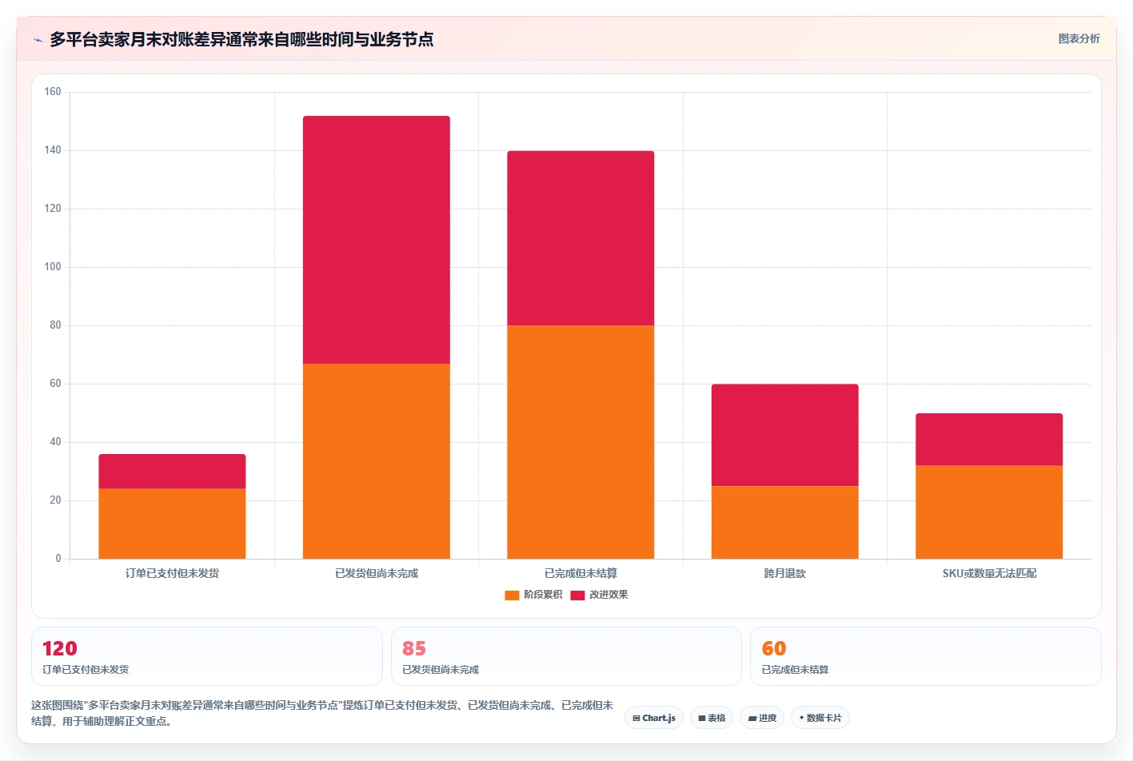Click the 数据卡片 tag
1133x761 pixels.
[820, 718]
